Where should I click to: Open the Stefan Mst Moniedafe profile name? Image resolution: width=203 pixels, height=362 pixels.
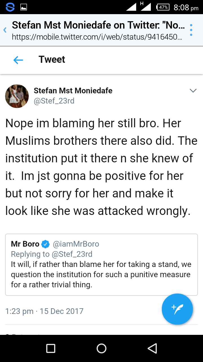pyautogui.click(x=73, y=90)
